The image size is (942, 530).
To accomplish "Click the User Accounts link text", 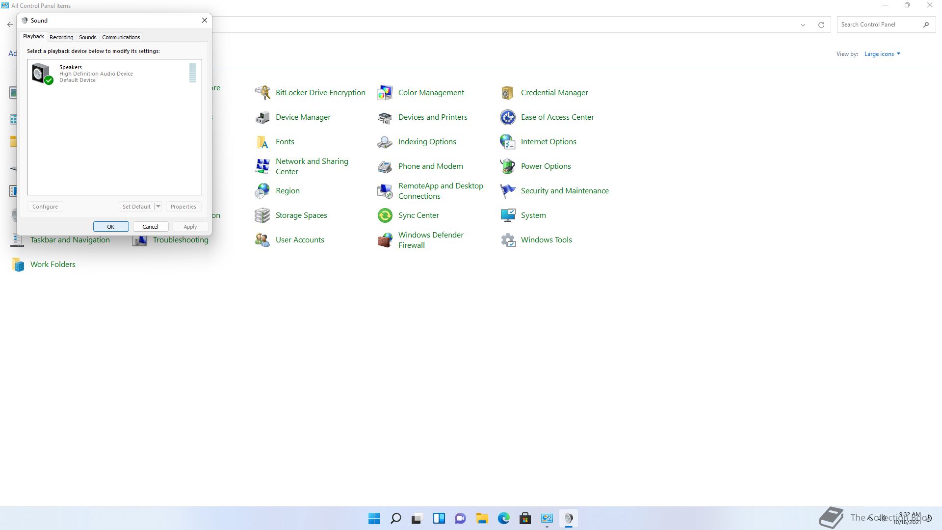I will pyautogui.click(x=300, y=239).
